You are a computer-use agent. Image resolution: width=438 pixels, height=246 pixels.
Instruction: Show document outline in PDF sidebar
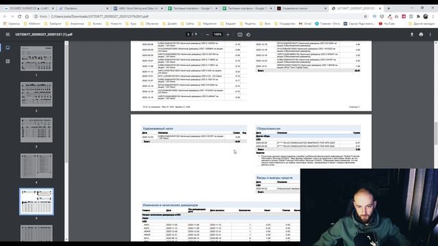click(x=8, y=61)
